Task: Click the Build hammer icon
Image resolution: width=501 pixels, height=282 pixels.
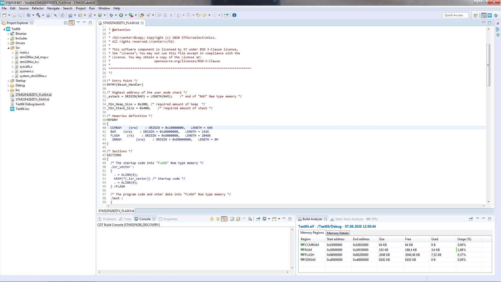Action: [38, 15]
